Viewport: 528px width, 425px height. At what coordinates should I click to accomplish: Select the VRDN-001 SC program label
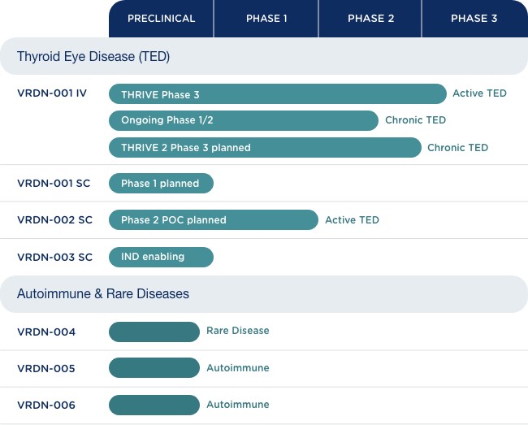pyautogui.click(x=54, y=184)
